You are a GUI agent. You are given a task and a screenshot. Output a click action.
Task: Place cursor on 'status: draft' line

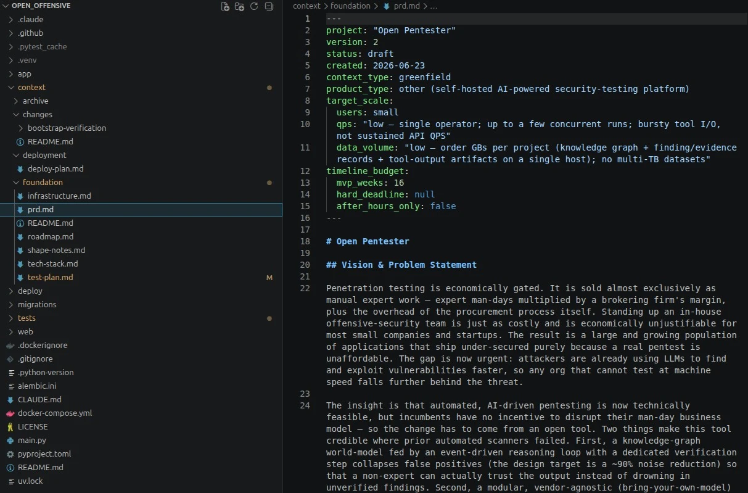pos(360,54)
